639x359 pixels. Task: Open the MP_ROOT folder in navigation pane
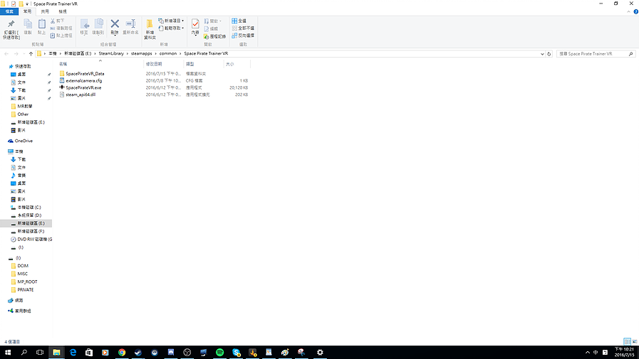[x=27, y=282]
